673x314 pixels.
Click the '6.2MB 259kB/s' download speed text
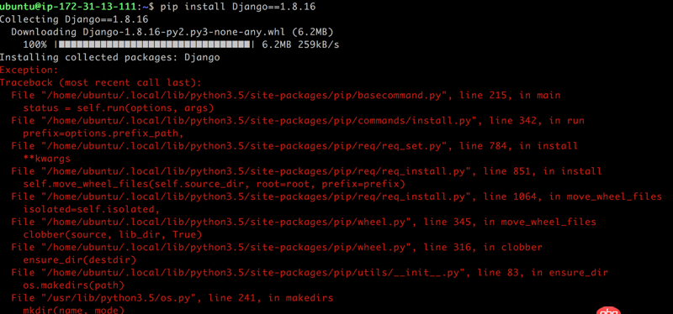[300, 44]
